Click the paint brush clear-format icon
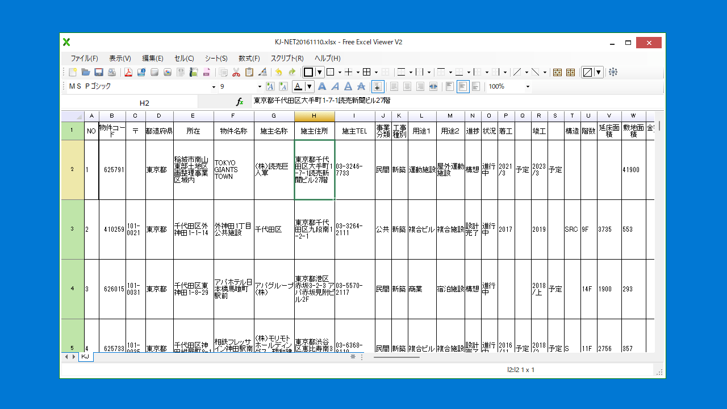Viewport: 727px width, 409px height. (x=262, y=72)
